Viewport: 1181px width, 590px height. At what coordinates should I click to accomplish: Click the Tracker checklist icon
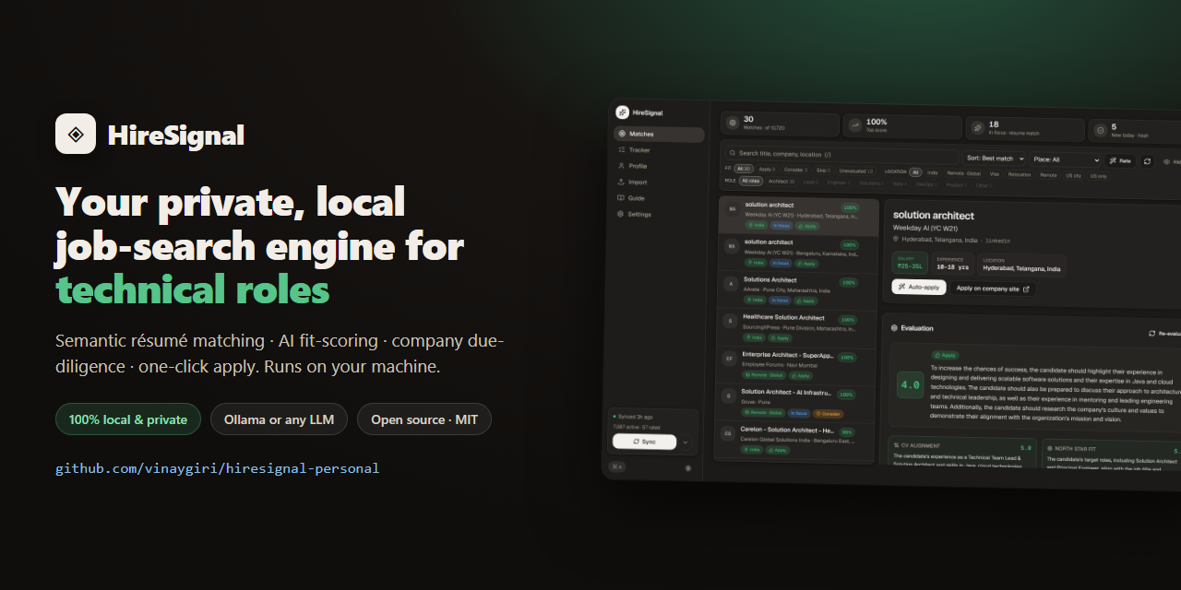click(621, 149)
